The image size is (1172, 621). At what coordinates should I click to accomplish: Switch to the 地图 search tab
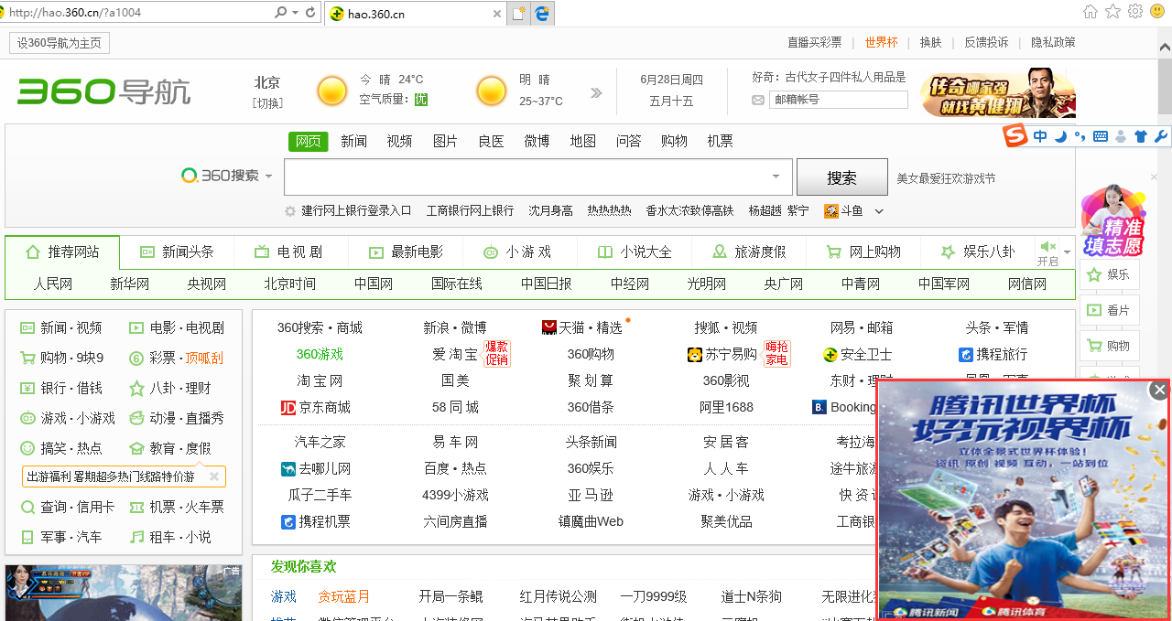[582, 141]
